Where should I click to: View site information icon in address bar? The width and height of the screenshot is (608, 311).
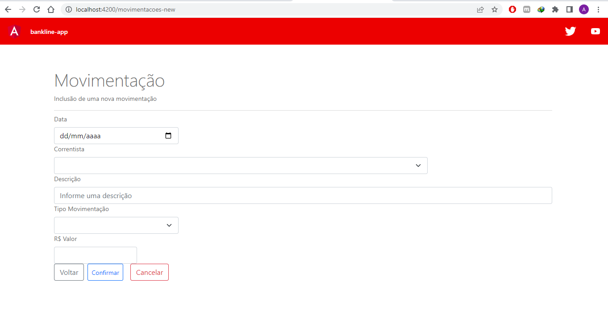click(69, 9)
